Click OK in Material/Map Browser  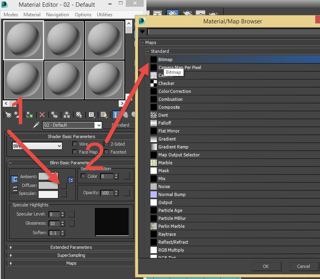[266, 266]
